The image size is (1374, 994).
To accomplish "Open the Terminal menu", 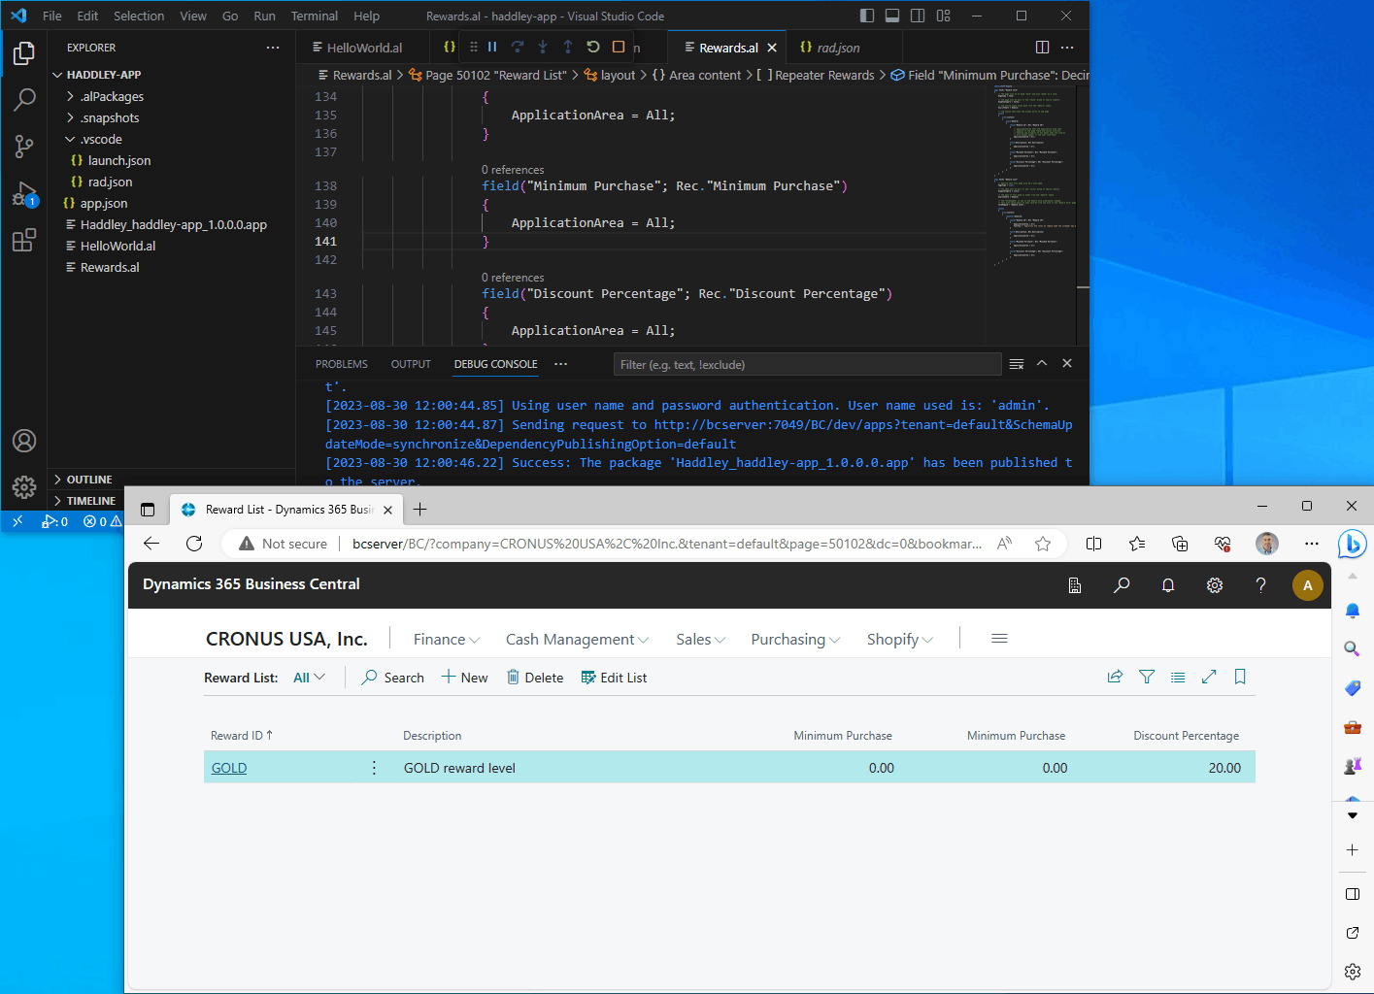I will click(314, 16).
